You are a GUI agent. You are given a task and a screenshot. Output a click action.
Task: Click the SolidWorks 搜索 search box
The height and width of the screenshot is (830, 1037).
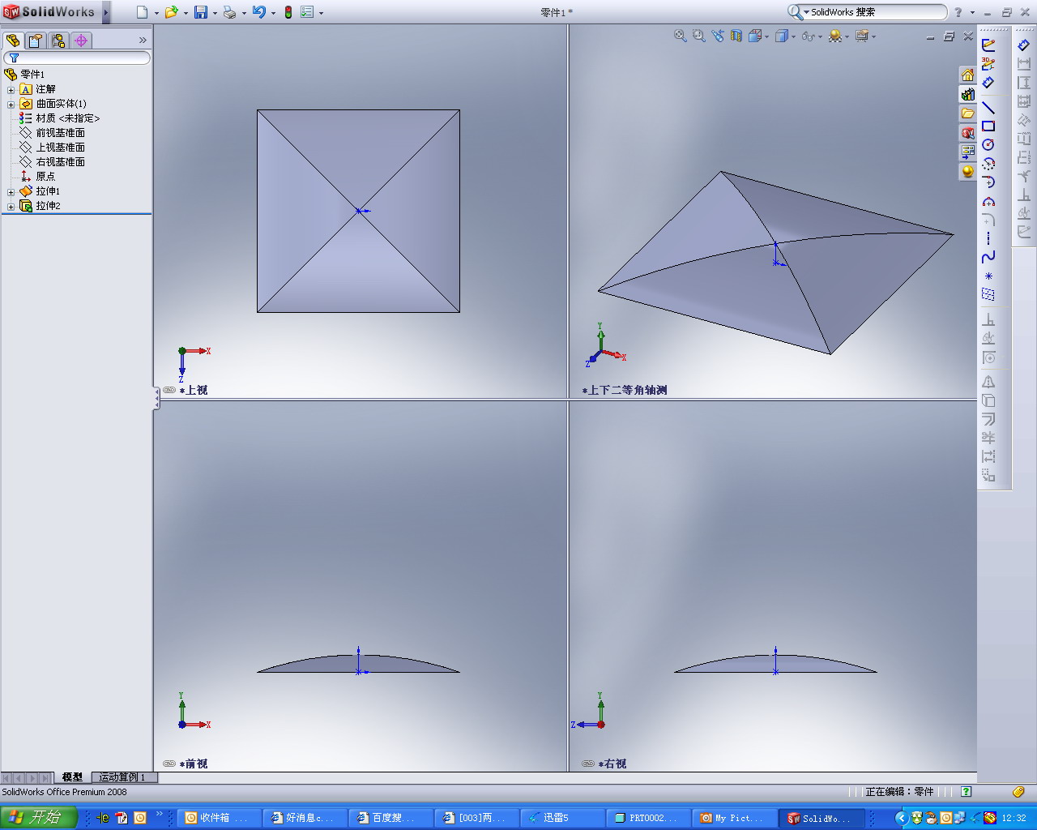point(867,12)
